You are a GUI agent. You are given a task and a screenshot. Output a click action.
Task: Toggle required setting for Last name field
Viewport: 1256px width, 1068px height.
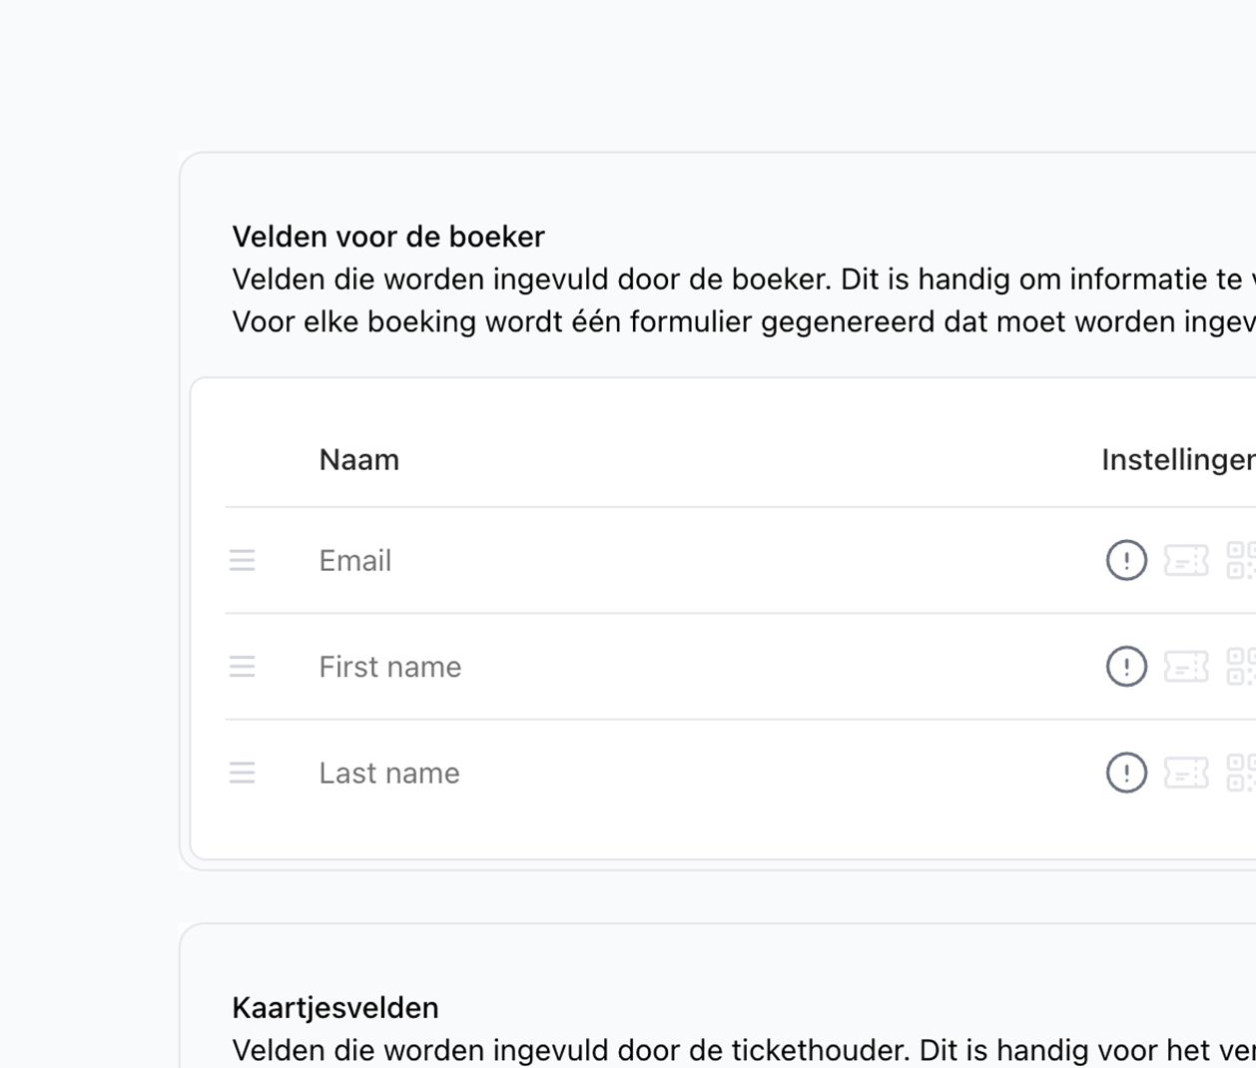tap(1126, 773)
